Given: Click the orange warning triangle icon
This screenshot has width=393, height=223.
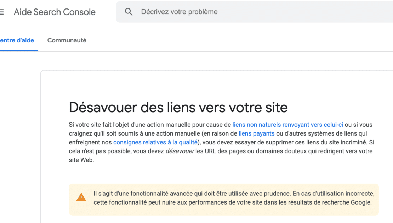Looking at the screenshot, I should coord(81,198).
